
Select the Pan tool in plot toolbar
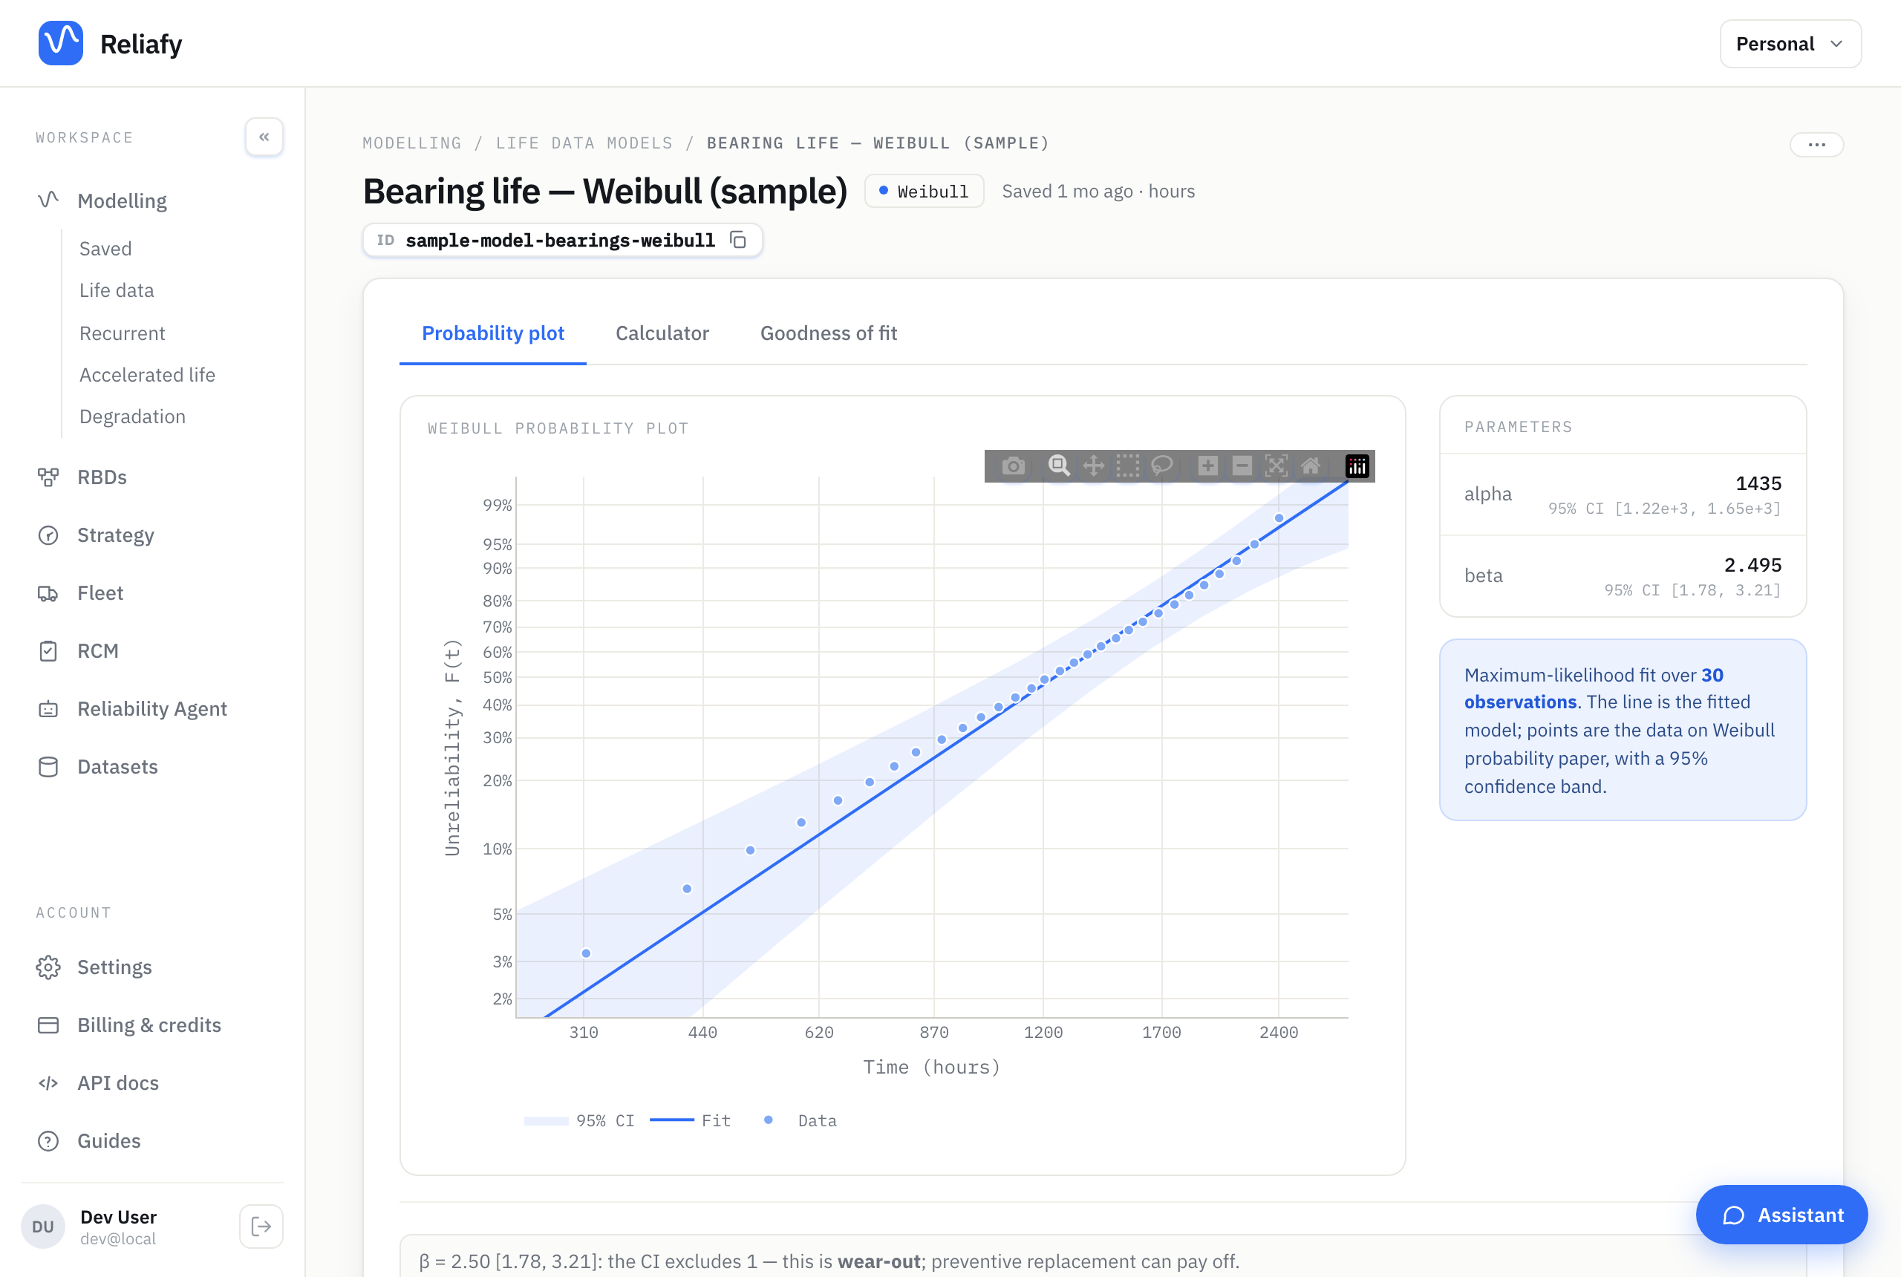(x=1093, y=466)
